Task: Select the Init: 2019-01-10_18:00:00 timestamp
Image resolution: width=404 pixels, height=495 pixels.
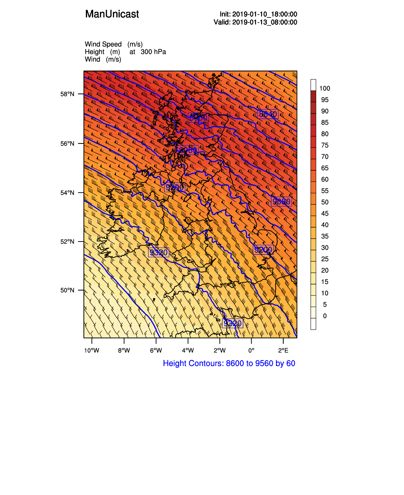Action: pyautogui.click(x=258, y=14)
